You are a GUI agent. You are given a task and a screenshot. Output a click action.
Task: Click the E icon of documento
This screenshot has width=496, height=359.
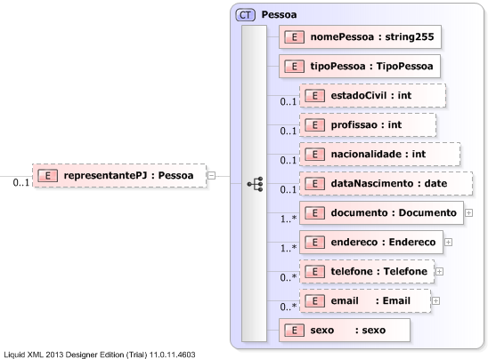point(314,212)
